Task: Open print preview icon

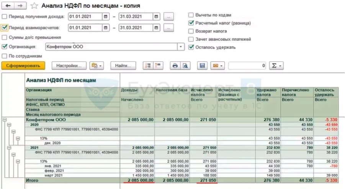Action: (x=185, y=66)
